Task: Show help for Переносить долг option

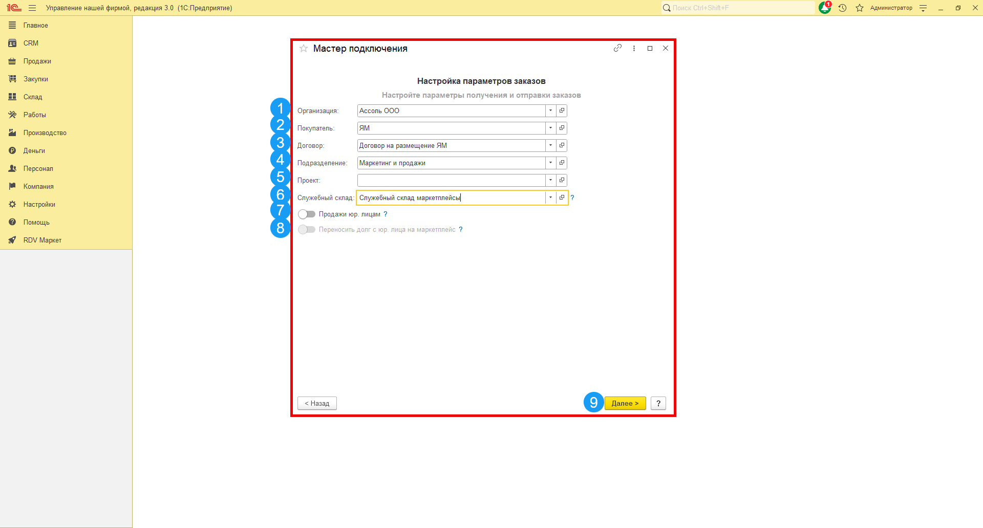Action: [x=461, y=230]
